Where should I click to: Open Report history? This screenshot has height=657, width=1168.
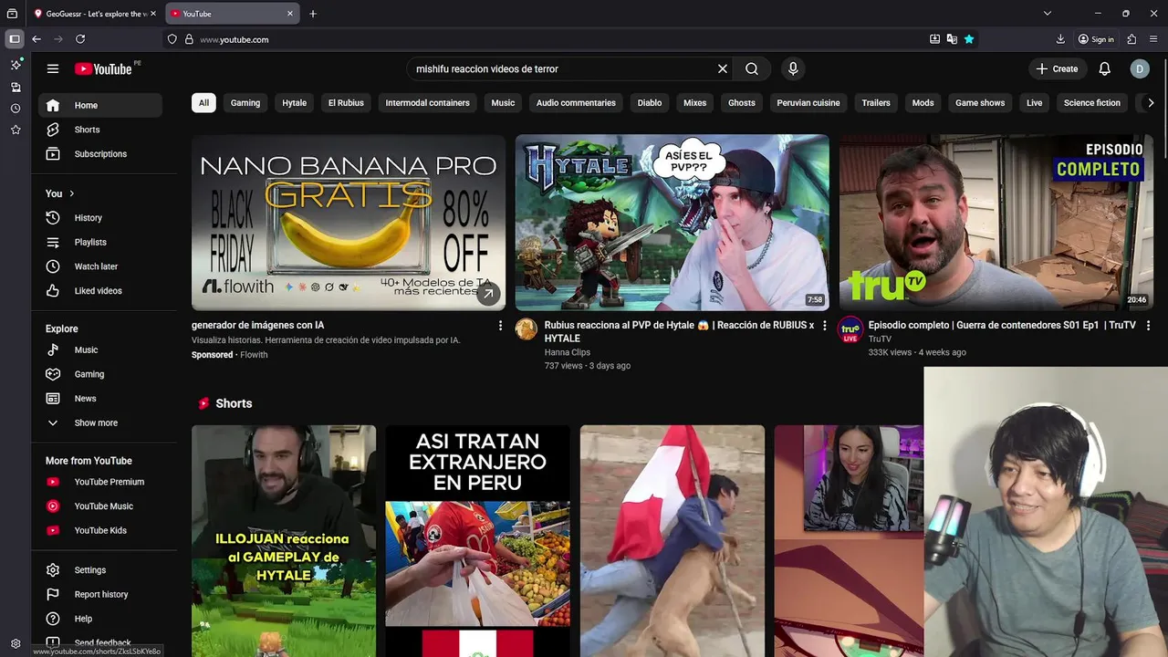(100, 595)
